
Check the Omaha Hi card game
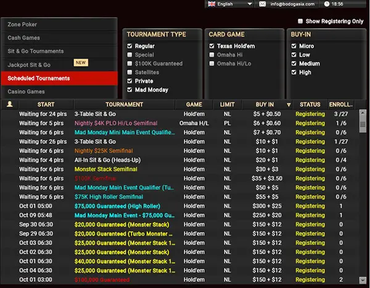[212, 55]
